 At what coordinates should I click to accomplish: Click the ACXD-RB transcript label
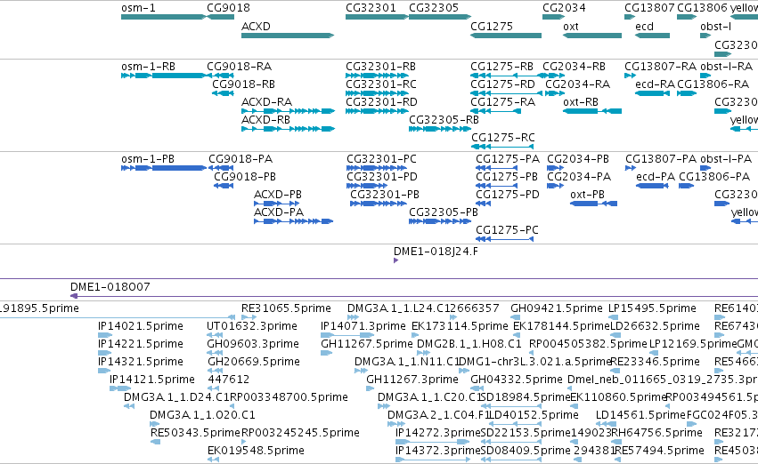[266, 120]
